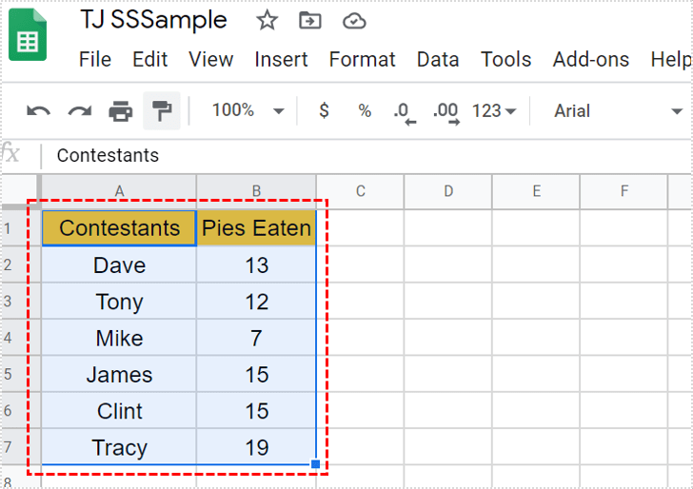Click the move to folder icon
Screen dimensions: 693x489
coord(310,21)
